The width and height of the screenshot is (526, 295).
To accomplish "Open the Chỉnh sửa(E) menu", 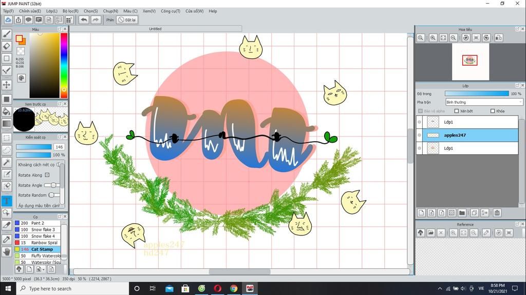I will [30, 11].
